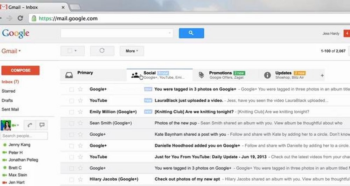Open the search options dropdown arrow
The width and height of the screenshot is (350, 186).
pos(169,33)
